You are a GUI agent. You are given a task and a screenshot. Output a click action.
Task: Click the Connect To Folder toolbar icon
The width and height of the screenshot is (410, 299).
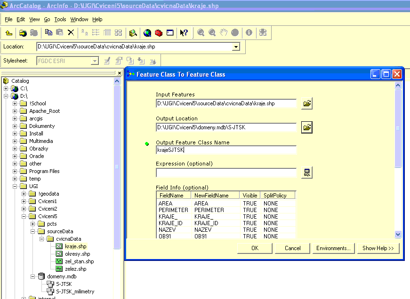pyautogui.click(x=23, y=32)
